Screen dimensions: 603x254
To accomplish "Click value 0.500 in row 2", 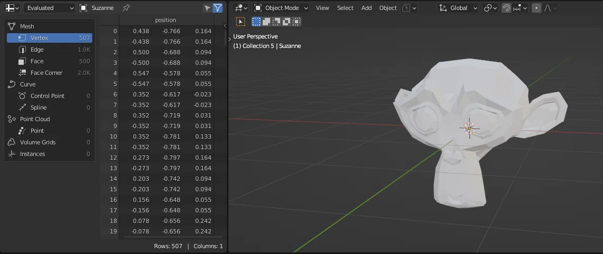I will (x=141, y=52).
